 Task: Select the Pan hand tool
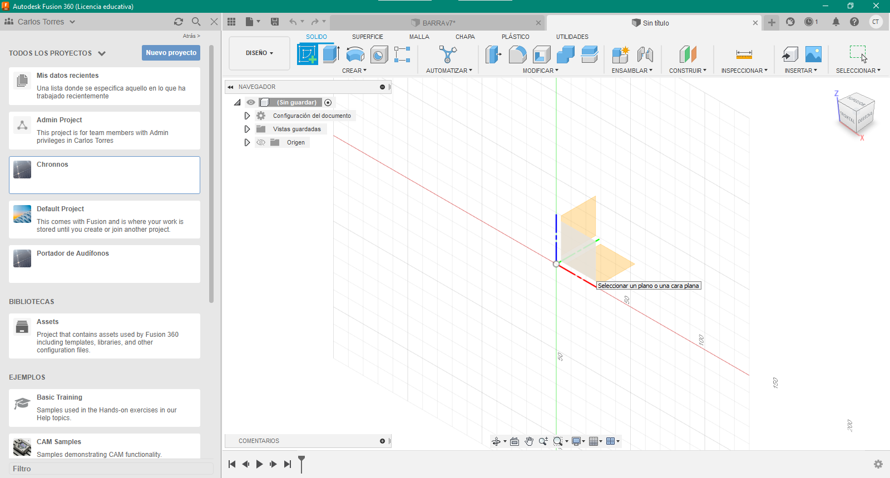(529, 441)
